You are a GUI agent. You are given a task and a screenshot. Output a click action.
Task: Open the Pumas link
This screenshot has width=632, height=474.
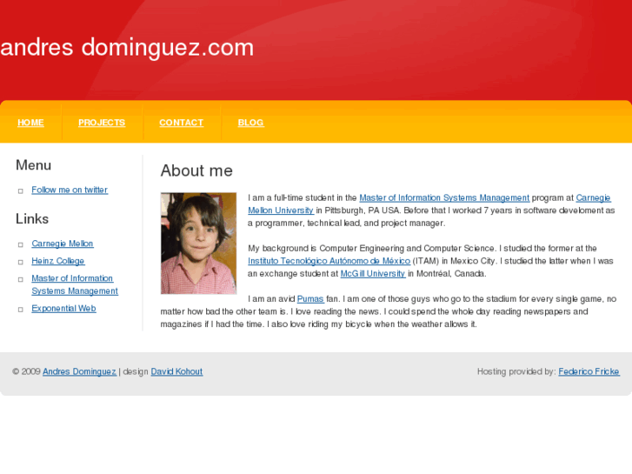click(x=310, y=299)
